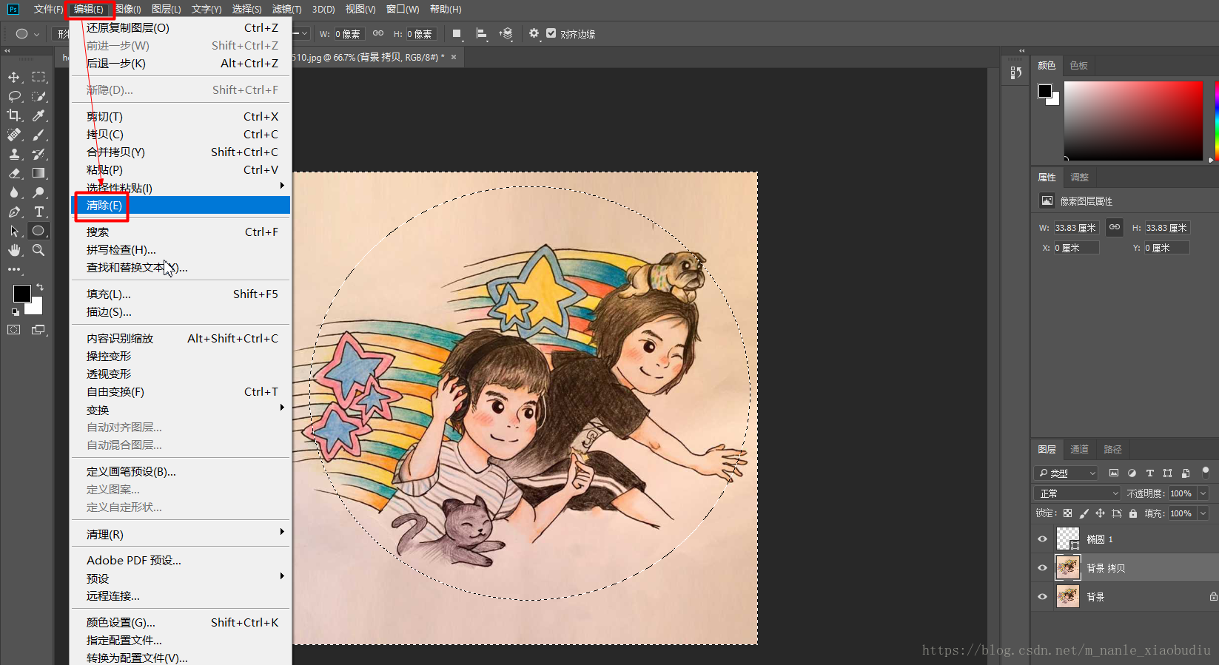Expand the 选择性粘贴 submenu
The width and height of the screenshot is (1219, 665).
[x=181, y=187]
